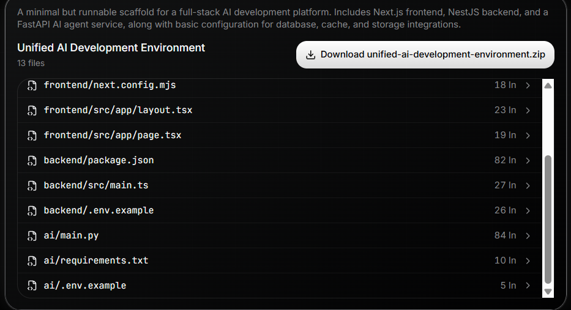Open the file name ai/main.py
Viewport: 571px width, 310px height.
point(71,236)
